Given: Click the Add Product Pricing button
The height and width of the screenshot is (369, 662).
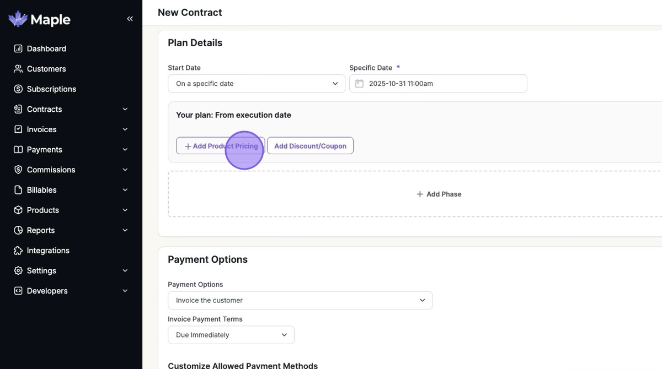Looking at the screenshot, I should 221,146.
